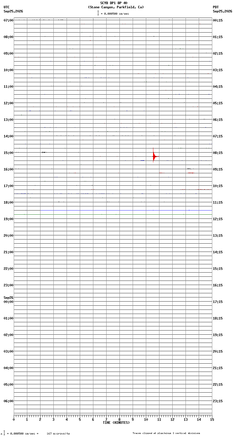Select the 18:00 UTC row label
234x437 pixels.
coord(9,202)
